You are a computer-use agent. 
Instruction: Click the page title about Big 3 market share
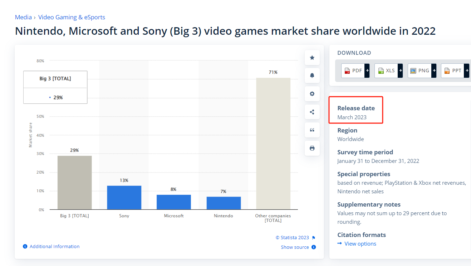tap(225, 31)
